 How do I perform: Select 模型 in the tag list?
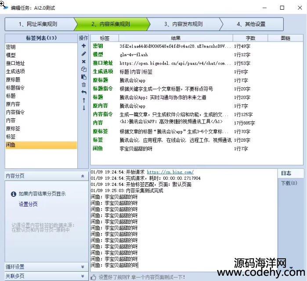(x=41, y=55)
